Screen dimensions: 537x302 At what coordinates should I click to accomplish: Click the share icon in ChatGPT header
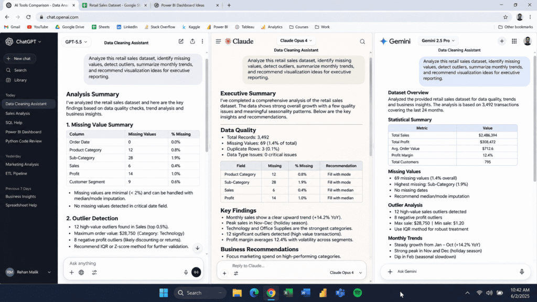click(x=192, y=41)
